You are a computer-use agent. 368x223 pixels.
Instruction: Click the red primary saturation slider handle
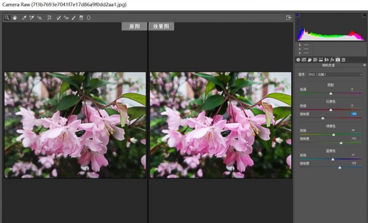point(323,118)
